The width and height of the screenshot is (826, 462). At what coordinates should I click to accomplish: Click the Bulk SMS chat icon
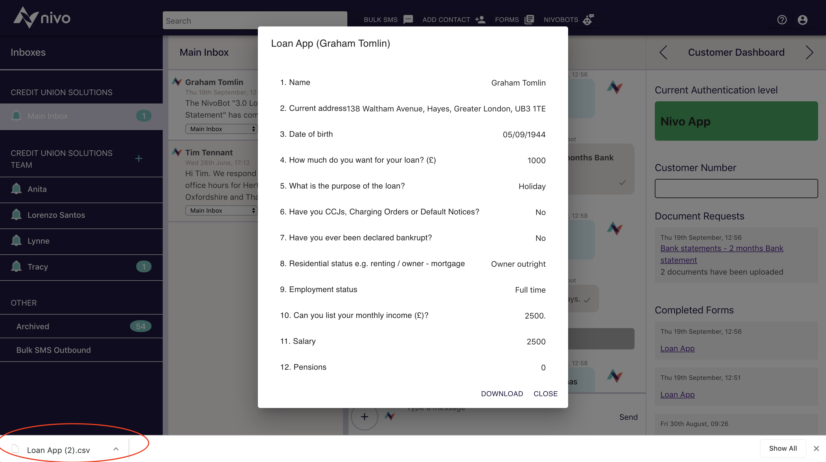(x=408, y=19)
